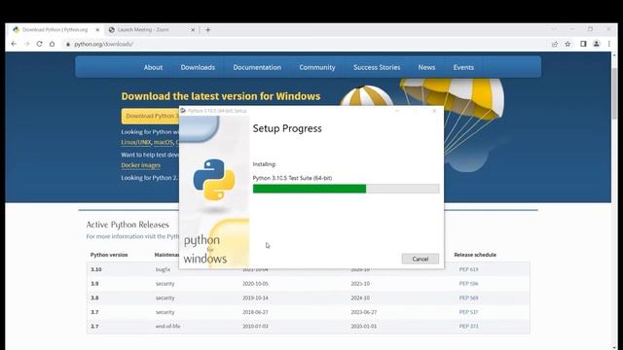Click the page vertical scrollbar thumb
The image size is (623, 350).
pyautogui.click(x=614, y=92)
